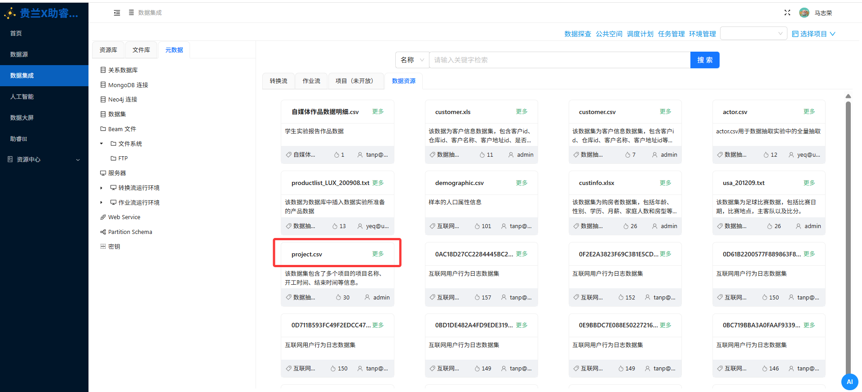
Task: Open the productlist_LUX_200908.txt card title
Action: [330, 183]
